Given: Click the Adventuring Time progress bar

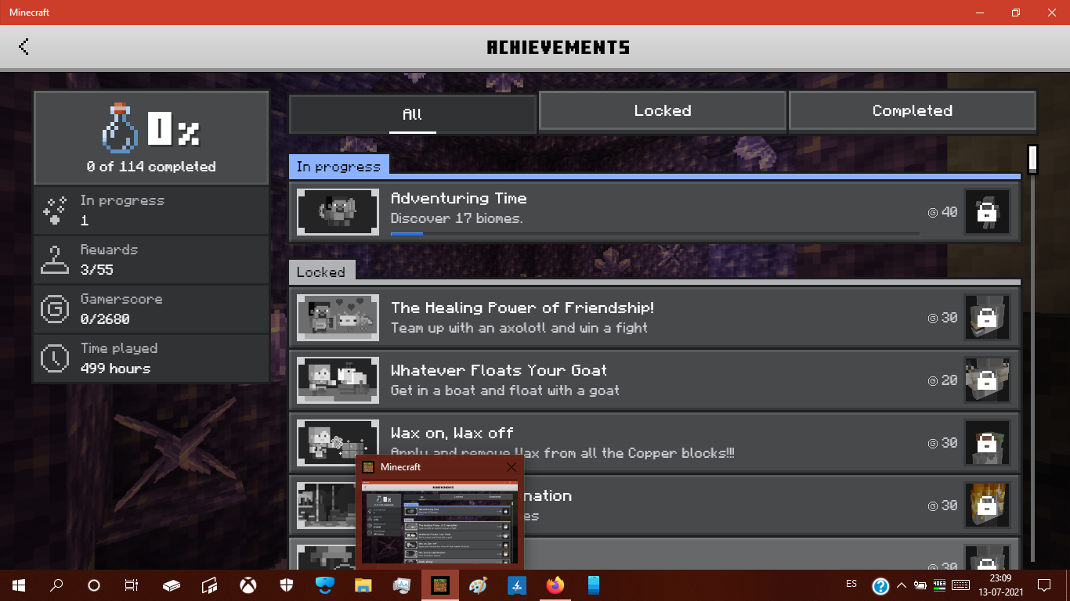Looking at the screenshot, I should coord(655,233).
